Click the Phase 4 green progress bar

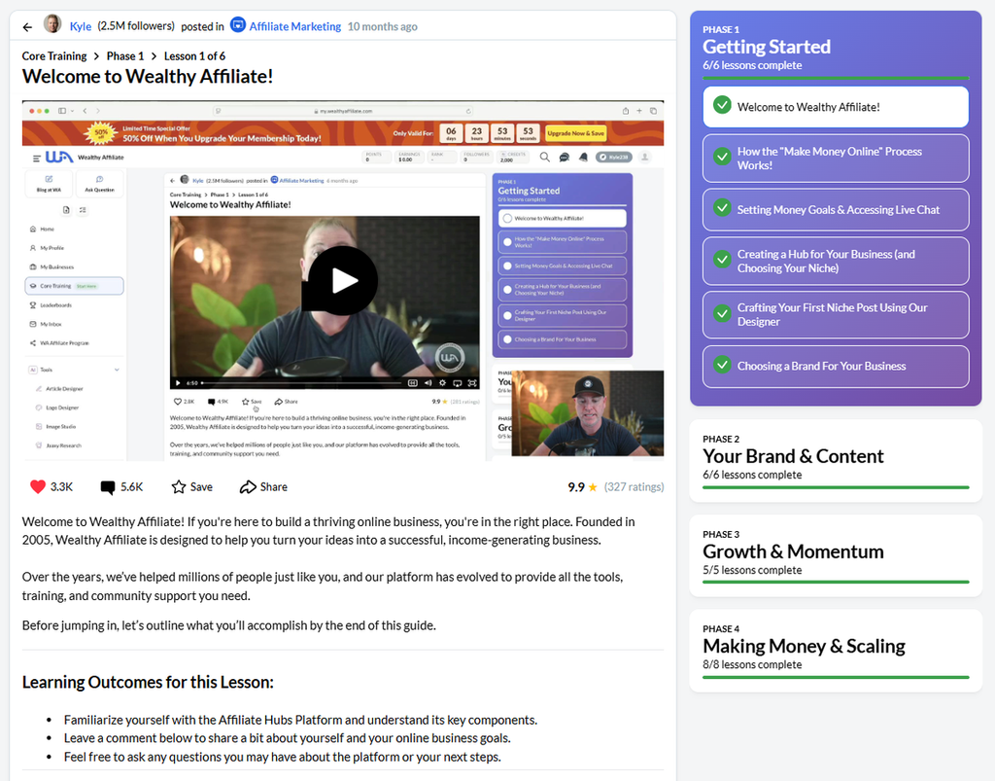(x=835, y=678)
